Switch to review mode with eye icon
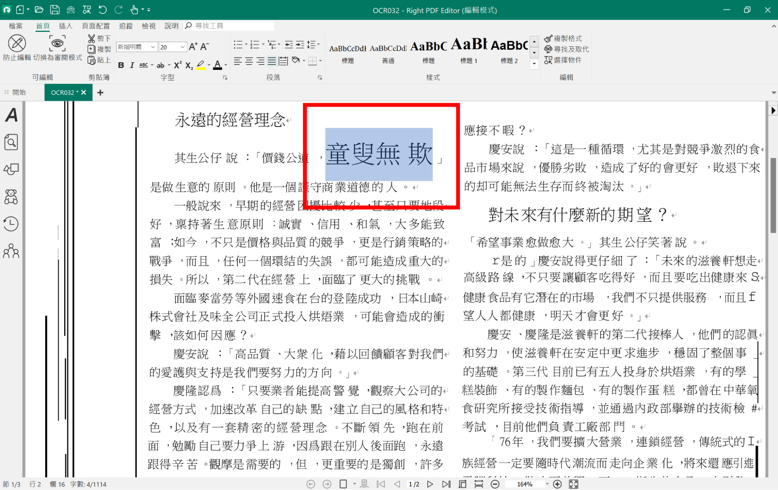778x490 pixels. coord(57,44)
